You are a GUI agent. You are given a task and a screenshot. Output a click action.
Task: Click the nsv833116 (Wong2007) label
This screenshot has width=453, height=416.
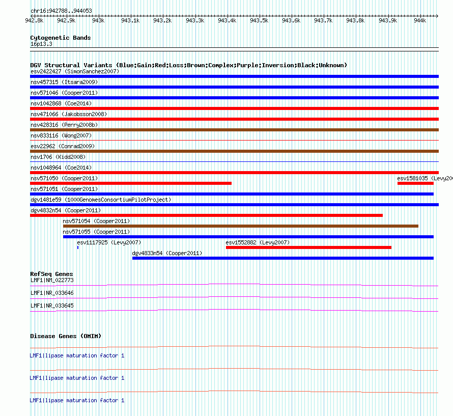(61, 135)
